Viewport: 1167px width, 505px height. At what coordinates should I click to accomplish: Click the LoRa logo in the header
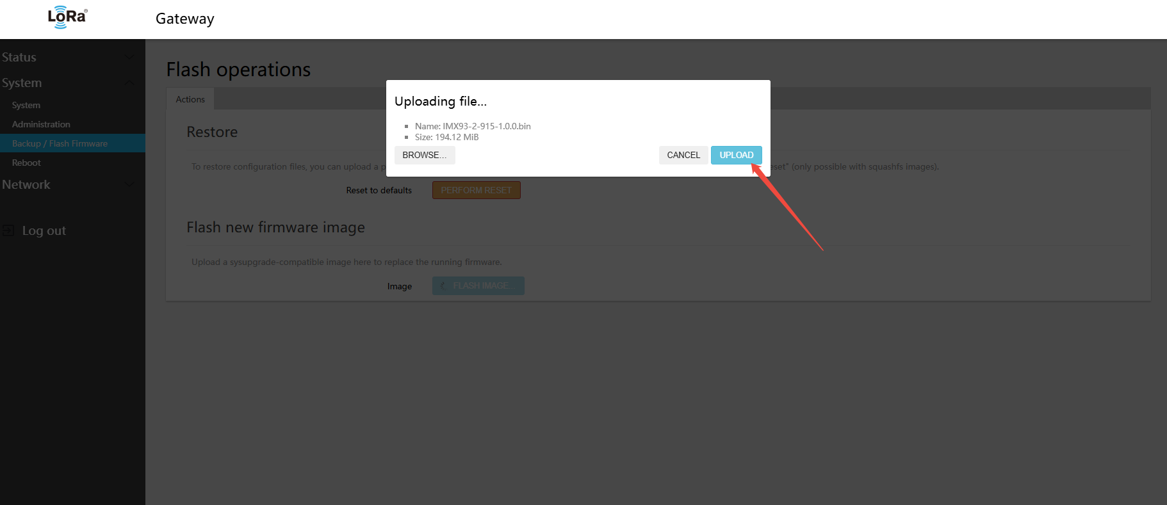tap(67, 17)
